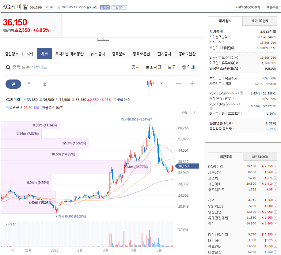281x255 pixels.
Task: Remove YG PLUS from recent list
Action: pyautogui.click(x=275, y=206)
